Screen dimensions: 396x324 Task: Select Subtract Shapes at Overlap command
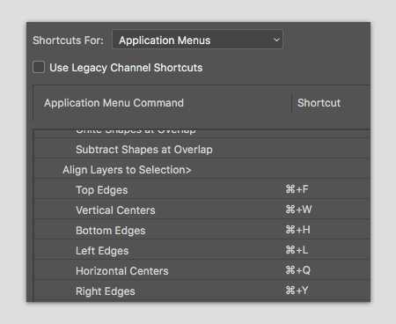(144, 150)
